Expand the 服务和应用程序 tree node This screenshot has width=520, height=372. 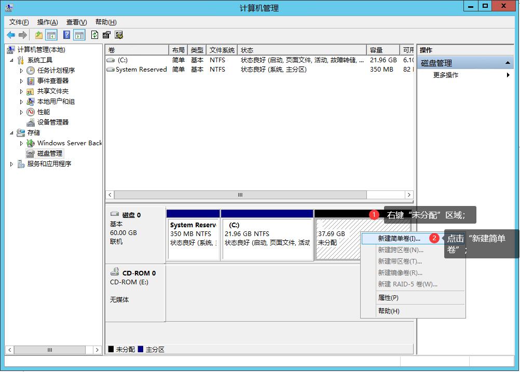[x=12, y=164]
